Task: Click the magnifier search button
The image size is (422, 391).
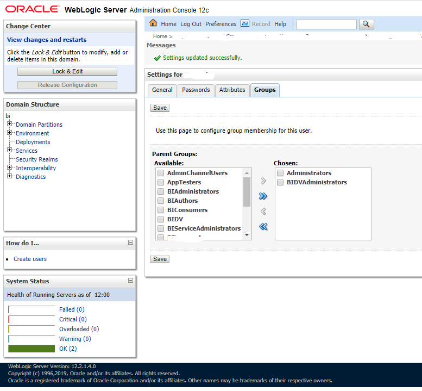Action: point(366,24)
